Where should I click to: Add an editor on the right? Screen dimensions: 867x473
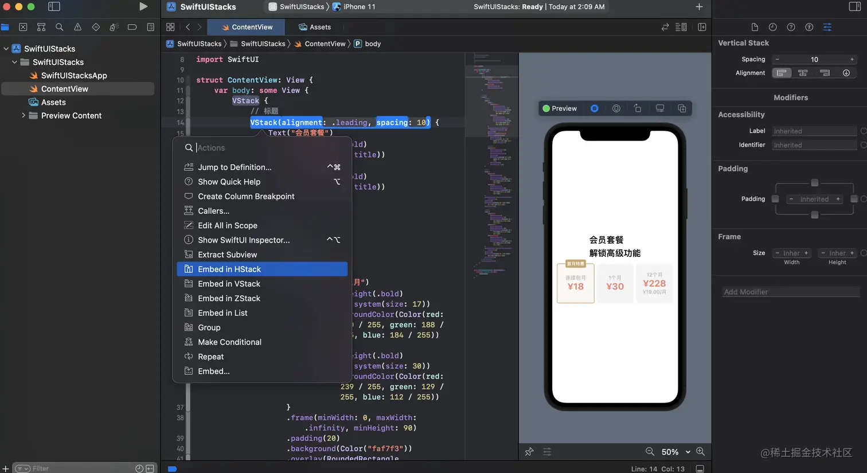pyautogui.click(x=702, y=27)
